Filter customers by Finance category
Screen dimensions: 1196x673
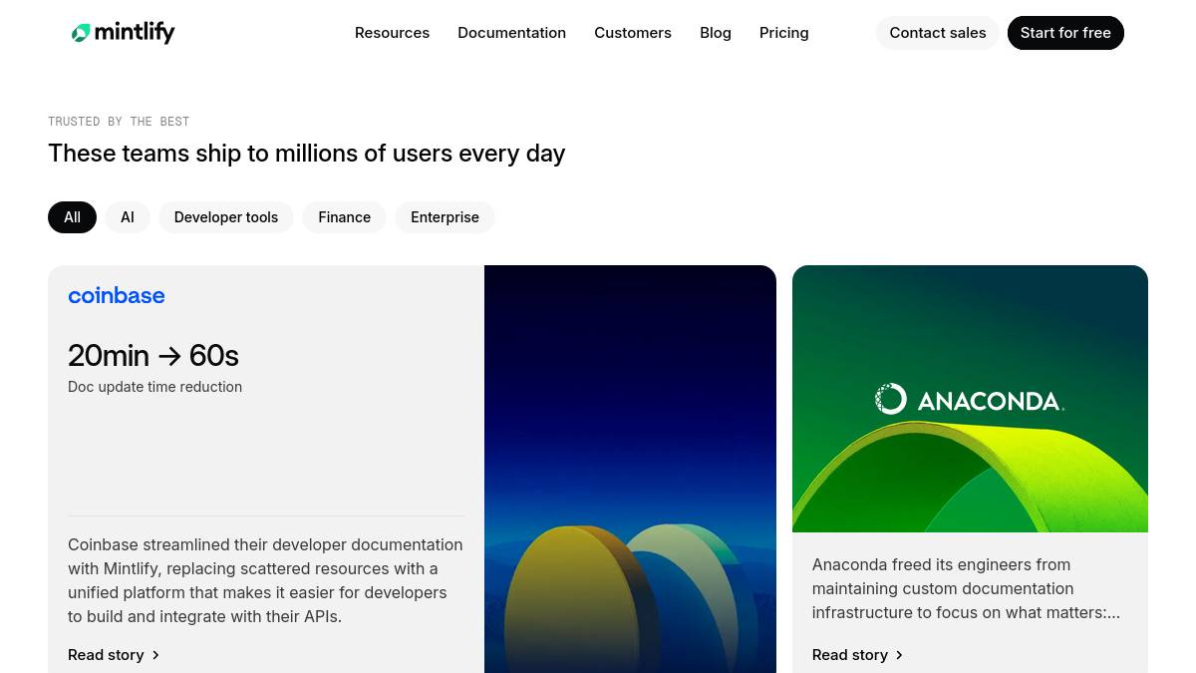tap(345, 217)
